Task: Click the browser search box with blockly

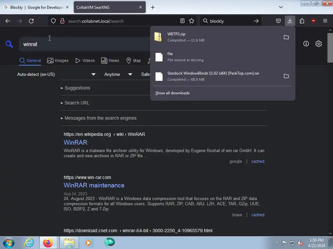Action: [231, 21]
